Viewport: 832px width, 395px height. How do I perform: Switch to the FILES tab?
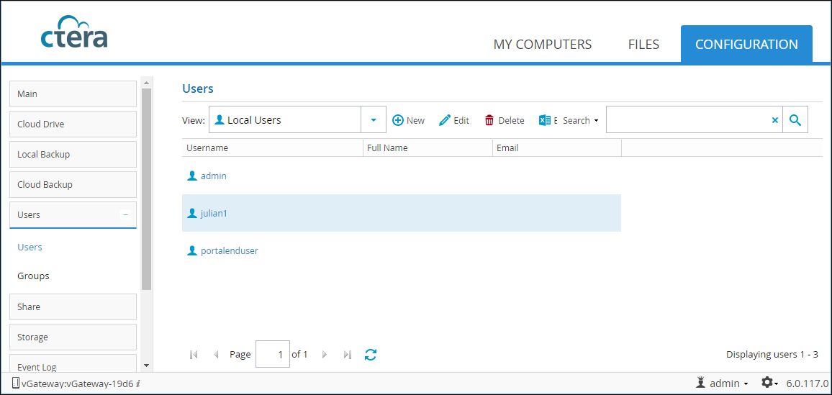(x=643, y=44)
